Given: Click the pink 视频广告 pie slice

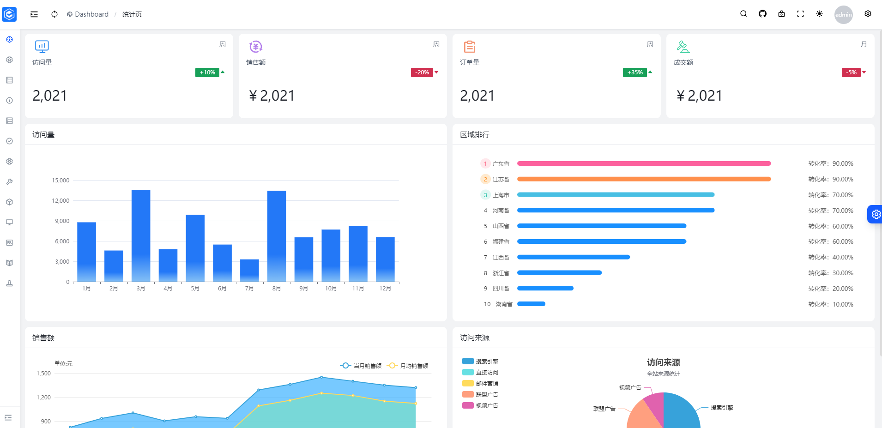Looking at the screenshot, I should click(x=656, y=404).
